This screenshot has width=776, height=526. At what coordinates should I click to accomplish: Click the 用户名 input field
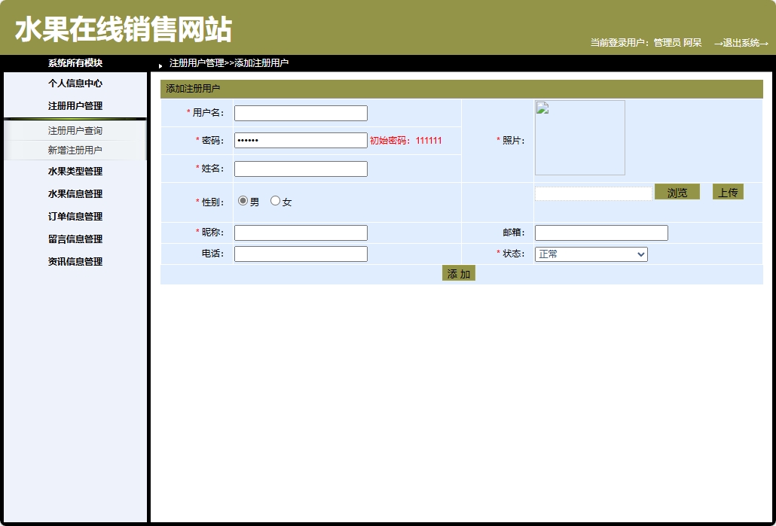click(300, 113)
